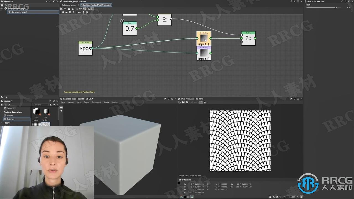354x199 pixels.
Task: Select the If...Else node
Action: pyautogui.click(x=248, y=38)
